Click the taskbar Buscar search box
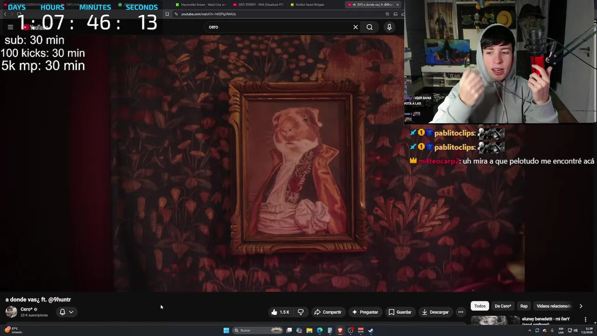The height and width of the screenshot is (336, 597). [258, 330]
